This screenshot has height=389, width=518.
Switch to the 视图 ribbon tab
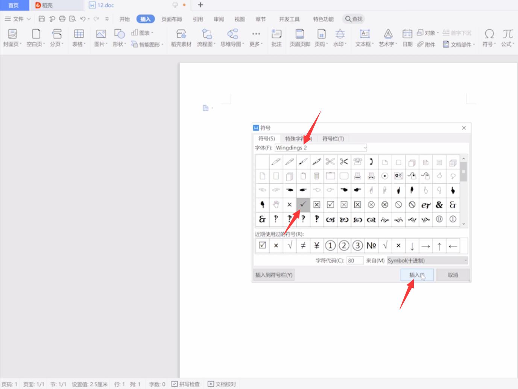(x=240, y=19)
